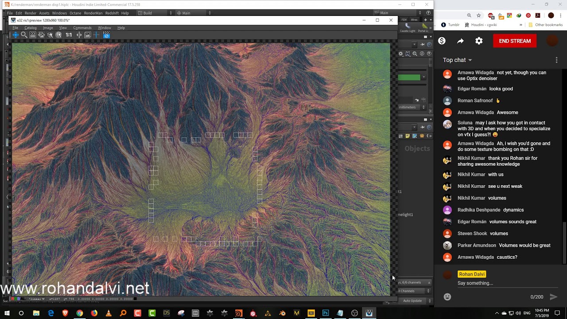Click the first clapperboard render icon
The height and width of the screenshot is (319, 567).
(x=33, y=35)
